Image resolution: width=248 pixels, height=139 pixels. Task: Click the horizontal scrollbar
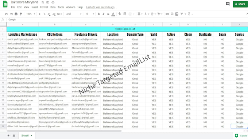pyautogui.click(x=64, y=131)
